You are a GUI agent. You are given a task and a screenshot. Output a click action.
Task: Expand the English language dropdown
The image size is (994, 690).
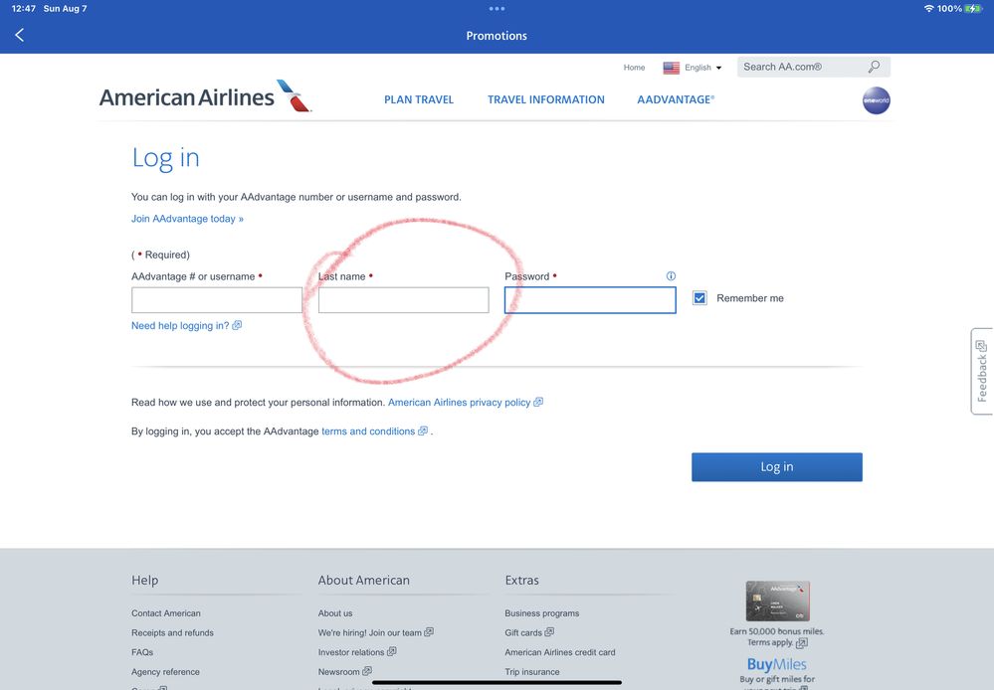coord(703,68)
